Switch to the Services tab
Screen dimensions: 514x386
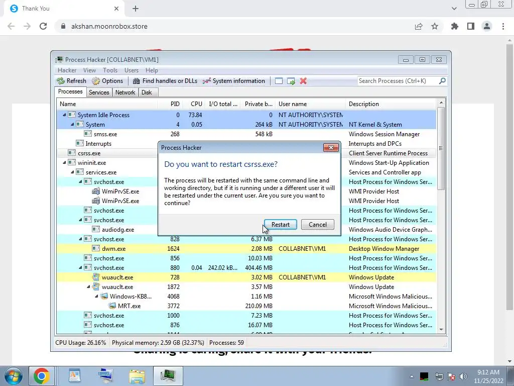[99, 92]
